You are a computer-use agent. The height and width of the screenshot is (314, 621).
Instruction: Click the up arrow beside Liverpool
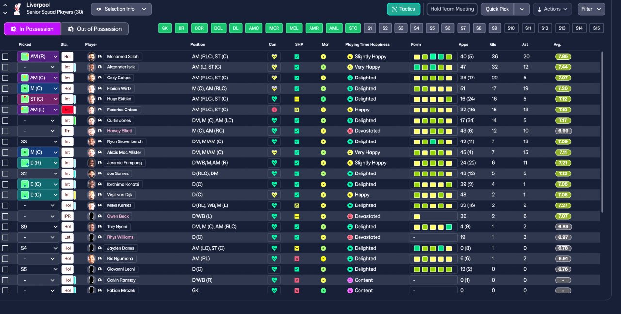[x=4, y=6]
